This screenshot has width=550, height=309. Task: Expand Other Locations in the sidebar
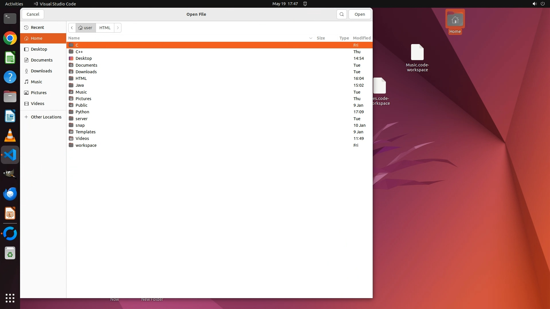[x=46, y=117]
